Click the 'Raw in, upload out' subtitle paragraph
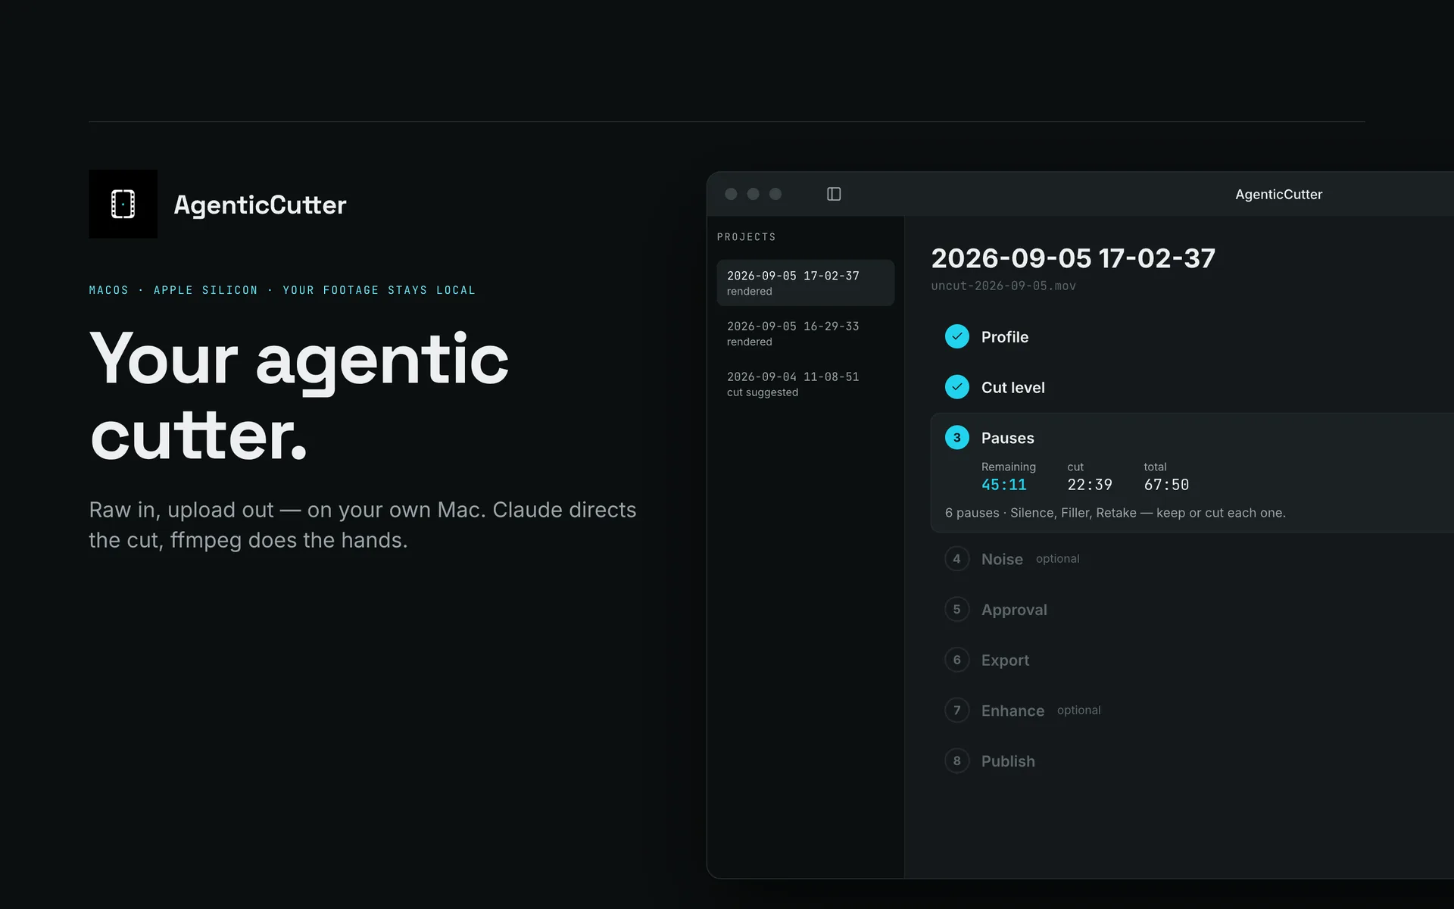Viewport: 1454px width, 909px height. tap(363, 525)
